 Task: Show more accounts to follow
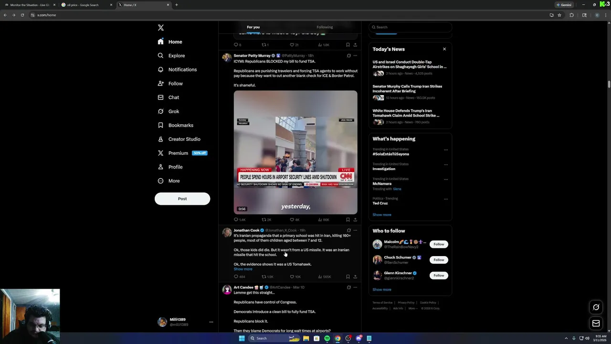382,290
